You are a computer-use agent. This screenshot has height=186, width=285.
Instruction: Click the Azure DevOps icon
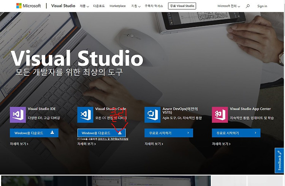tap(152, 115)
